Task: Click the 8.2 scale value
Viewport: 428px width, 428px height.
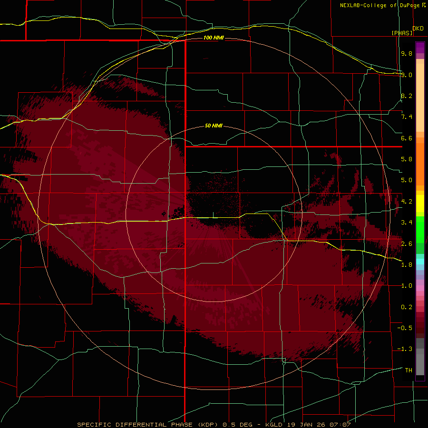Action: pyautogui.click(x=407, y=96)
